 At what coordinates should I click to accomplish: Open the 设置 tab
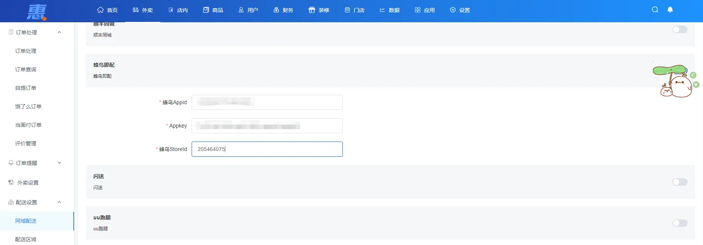tap(460, 10)
